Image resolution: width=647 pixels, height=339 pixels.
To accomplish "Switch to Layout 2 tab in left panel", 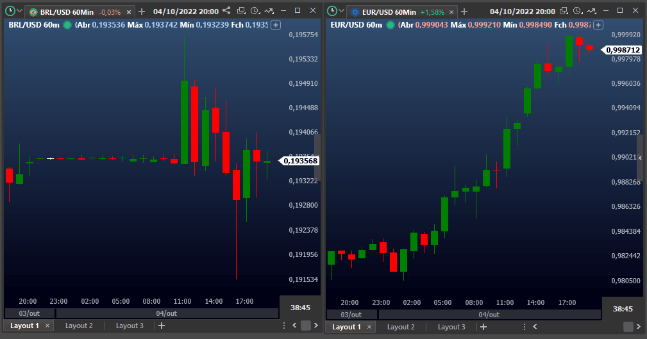I will click(80, 326).
